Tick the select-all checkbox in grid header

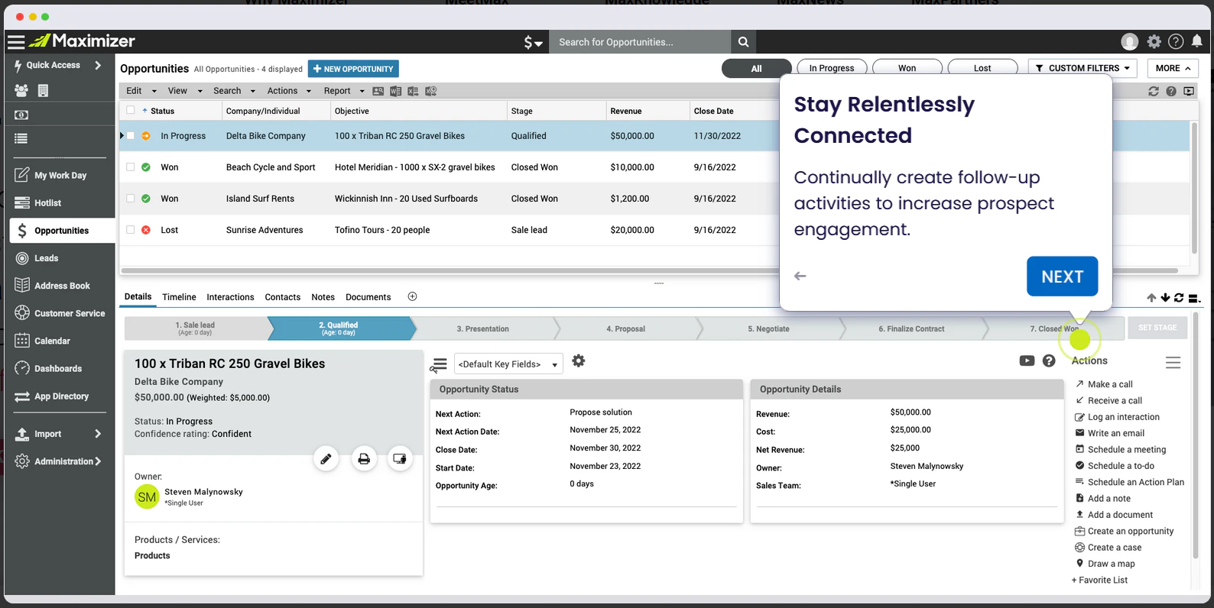click(131, 110)
